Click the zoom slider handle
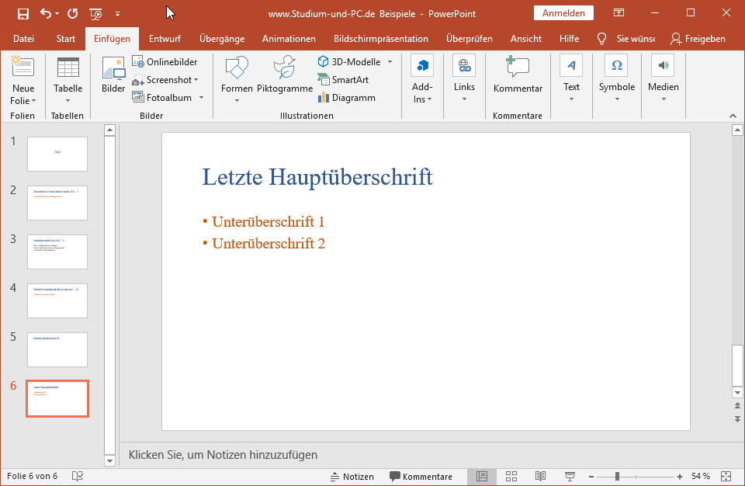 (x=617, y=477)
